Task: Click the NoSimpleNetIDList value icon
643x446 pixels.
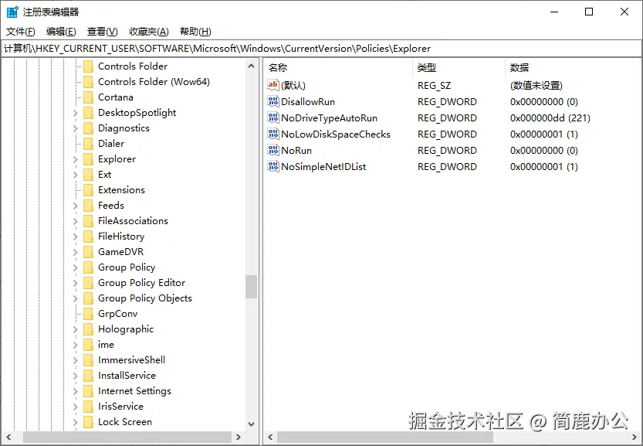Action: point(274,166)
